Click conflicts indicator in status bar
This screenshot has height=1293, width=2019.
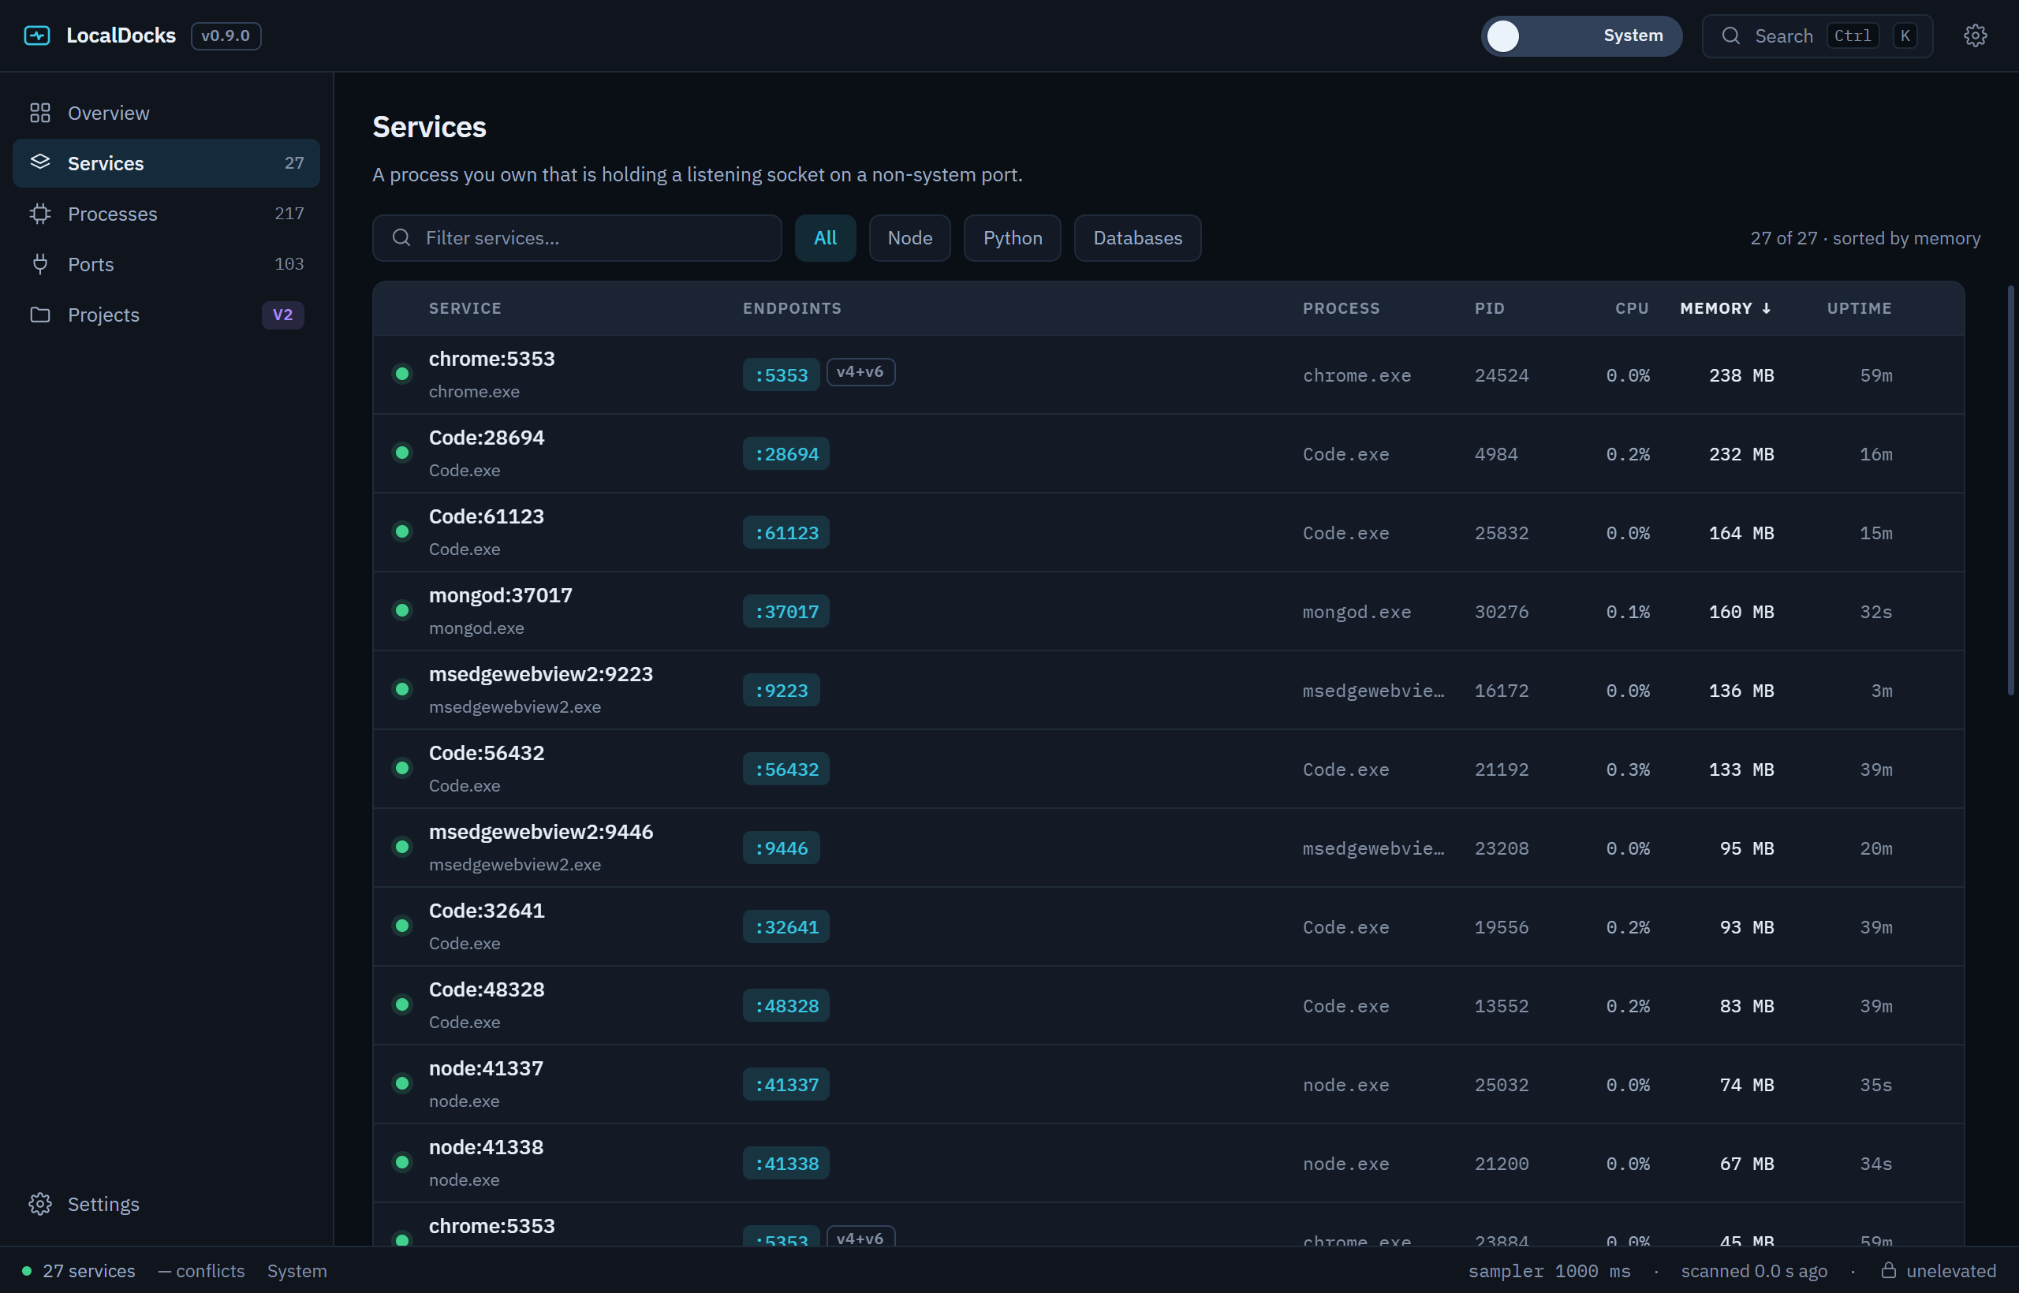point(202,1270)
